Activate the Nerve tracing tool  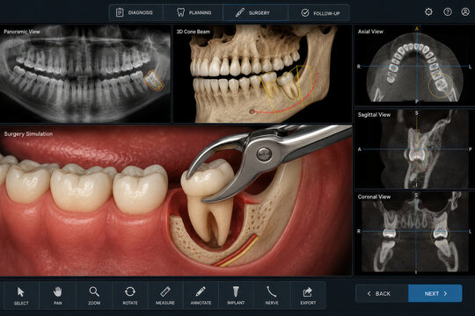[x=272, y=296]
